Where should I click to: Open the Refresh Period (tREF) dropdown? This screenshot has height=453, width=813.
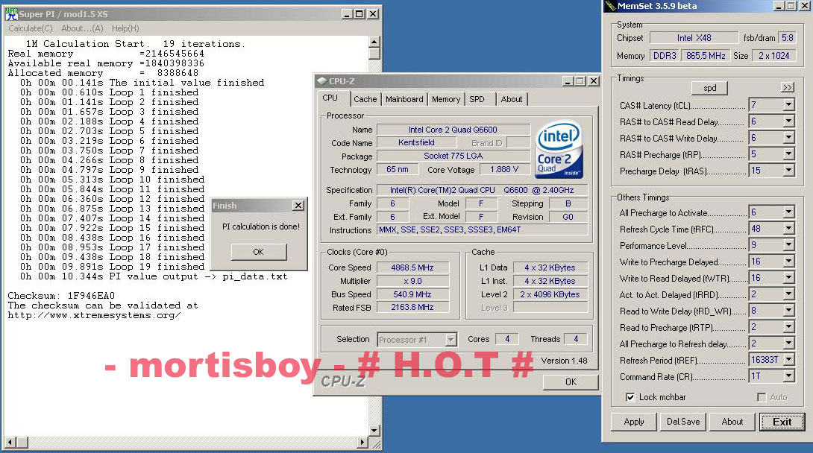pos(788,360)
